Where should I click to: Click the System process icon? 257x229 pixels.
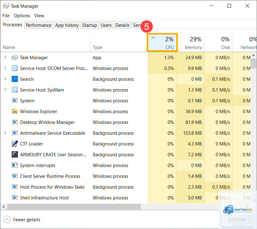(x=15, y=100)
